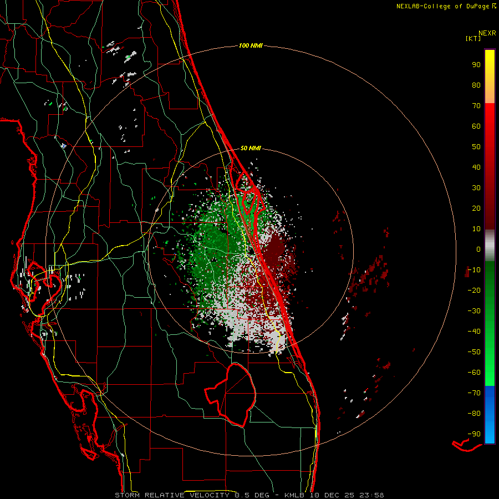The image size is (499, 499).
Task: Click the NEXLAB-College of DuPage label
Action: point(446,6)
